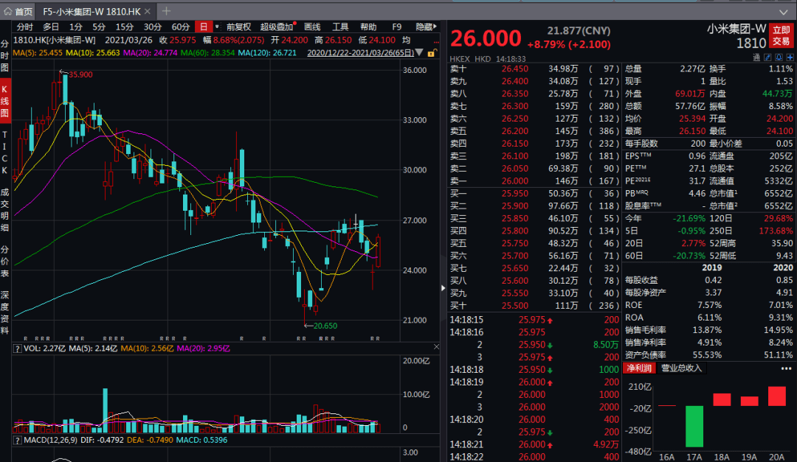
Task: Set a price alert bell icon
Action: [x=779, y=58]
